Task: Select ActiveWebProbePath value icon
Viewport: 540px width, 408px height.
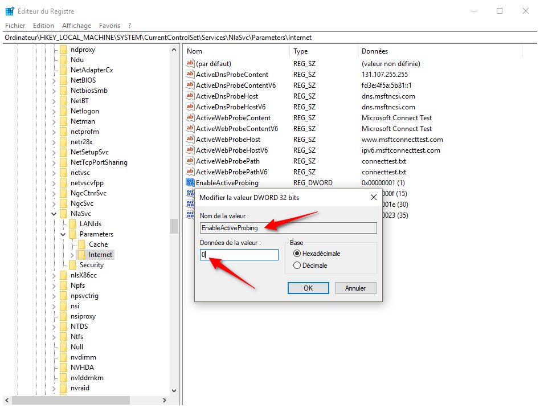Action: click(190, 161)
